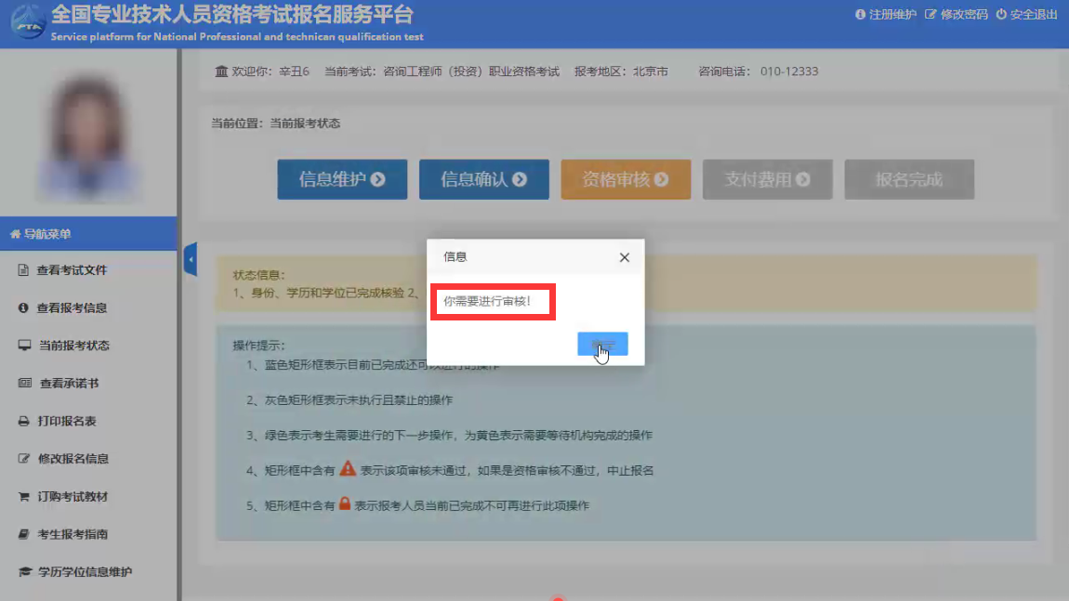The image size is (1069, 601).
Task: Click the book icon beside 考生报考指南
Action: tap(24, 535)
